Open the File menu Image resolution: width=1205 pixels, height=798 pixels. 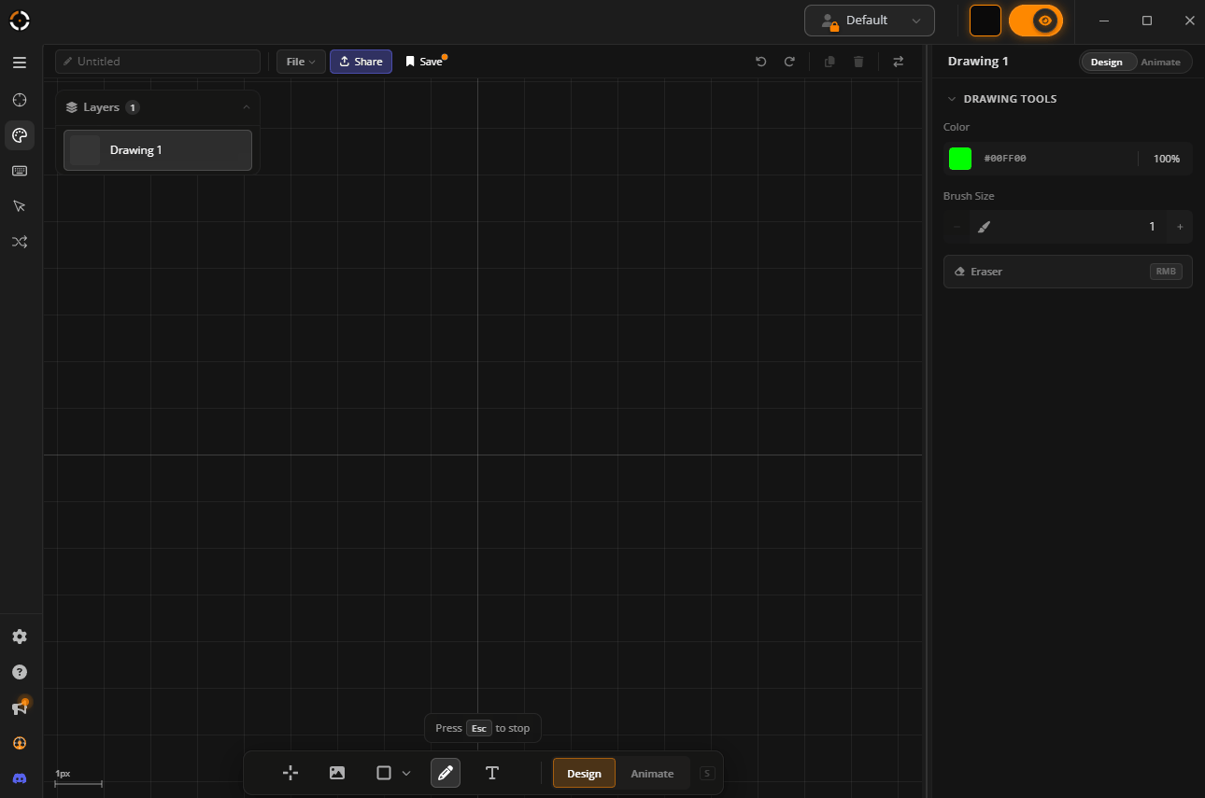tap(301, 62)
